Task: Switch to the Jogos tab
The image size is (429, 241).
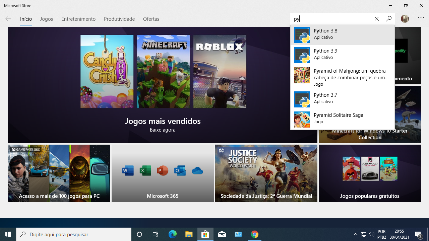Action: point(46,19)
